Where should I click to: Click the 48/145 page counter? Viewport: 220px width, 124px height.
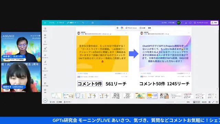coord(204,102)
